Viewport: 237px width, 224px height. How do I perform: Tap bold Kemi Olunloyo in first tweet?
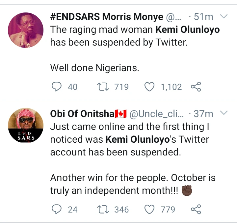tap(187, 30)
